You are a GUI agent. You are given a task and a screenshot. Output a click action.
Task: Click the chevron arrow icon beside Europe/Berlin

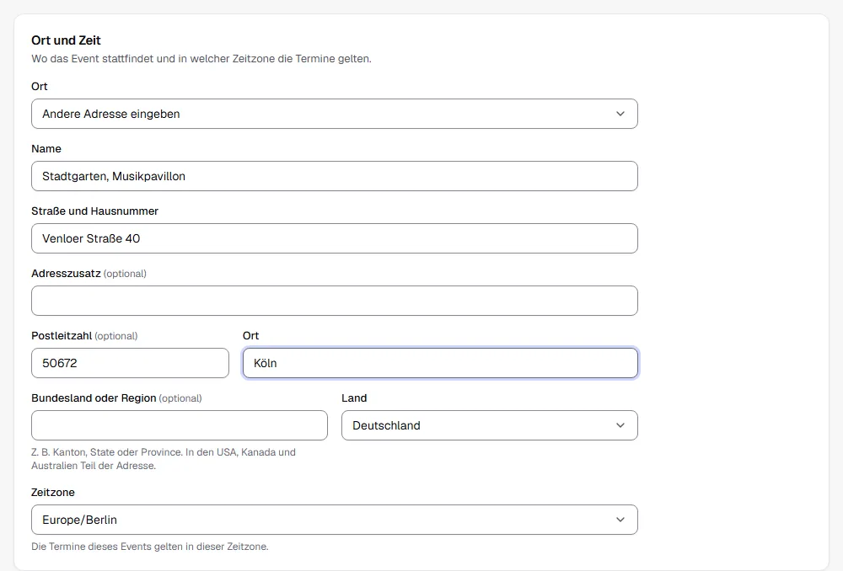[x=620, y=520]
